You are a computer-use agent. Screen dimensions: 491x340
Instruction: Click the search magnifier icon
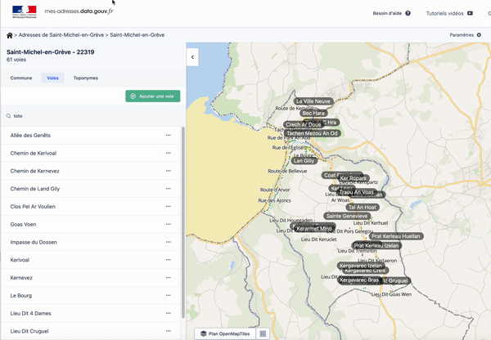(9, 116)
